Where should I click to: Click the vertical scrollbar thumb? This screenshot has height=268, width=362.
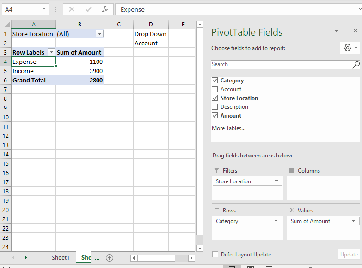(x=200, y=131)
